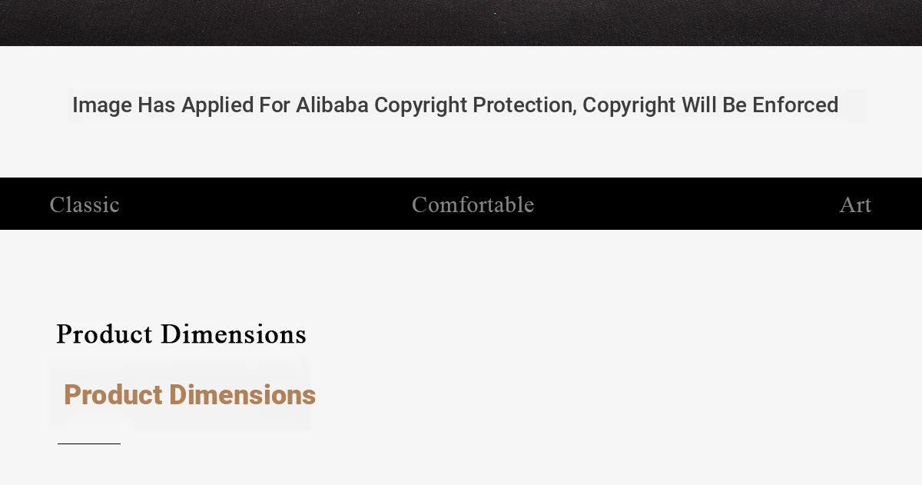Screen dimensions: 922x485
Task: Click the word "Alibaba" in the copyright notice
Action: click(332, 105)
